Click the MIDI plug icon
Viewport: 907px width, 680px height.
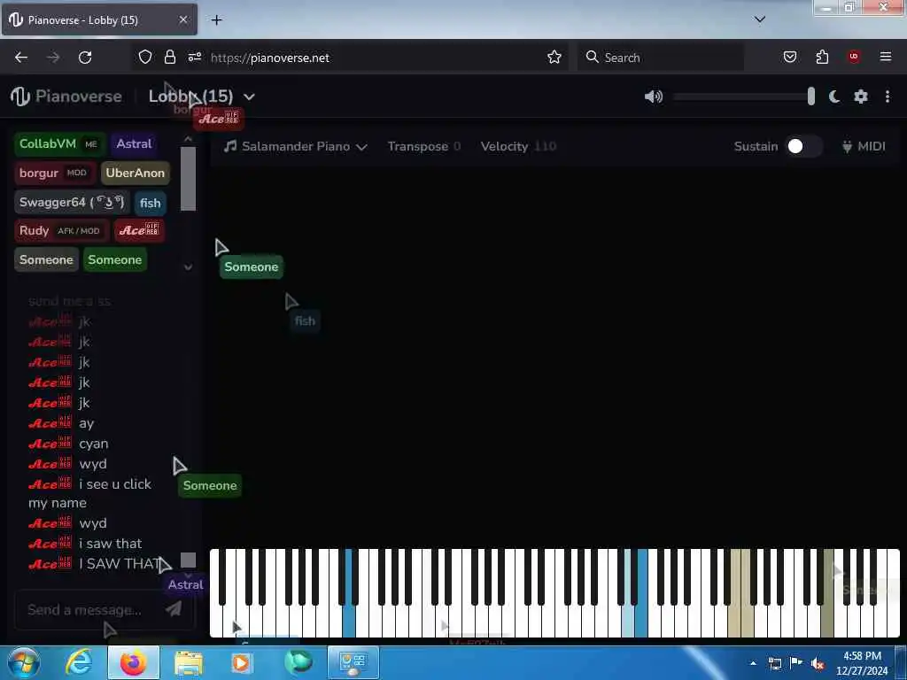(x=847, y=146)
